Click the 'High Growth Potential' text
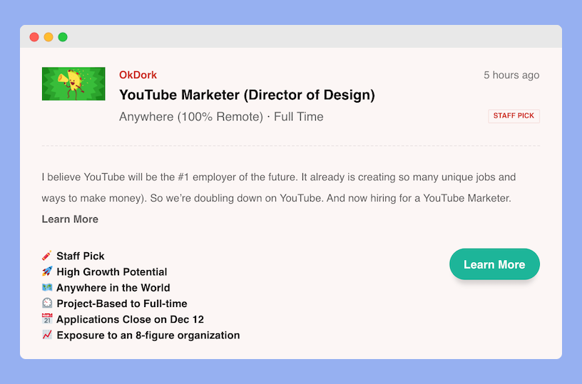The height and width of the screenshot is (384, 582). tap(112, 272)
